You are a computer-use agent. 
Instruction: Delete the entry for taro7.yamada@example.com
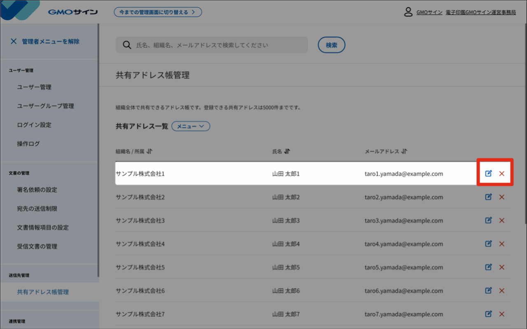coord(501,314)
